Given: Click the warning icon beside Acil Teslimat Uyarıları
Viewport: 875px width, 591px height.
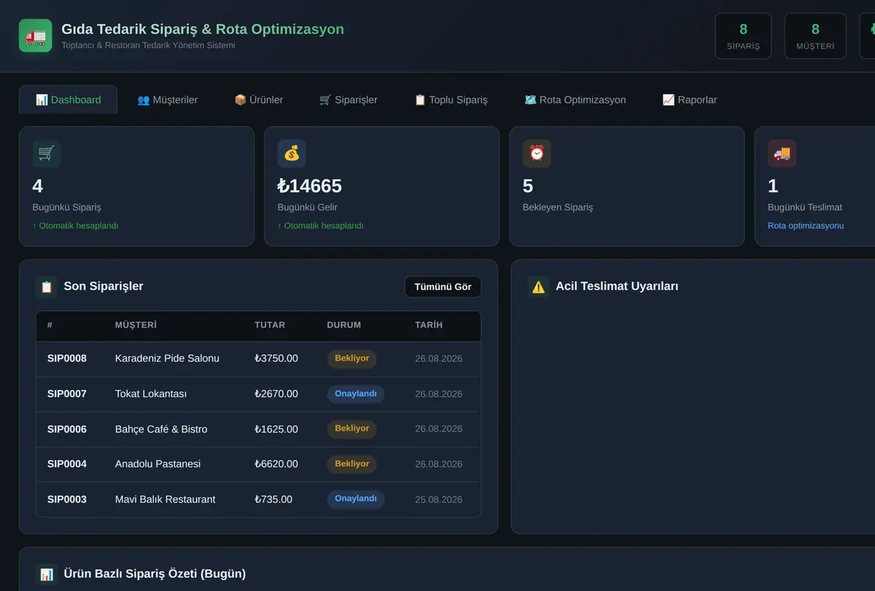Looking at the screenshot, I should click(x=538, y=286).
